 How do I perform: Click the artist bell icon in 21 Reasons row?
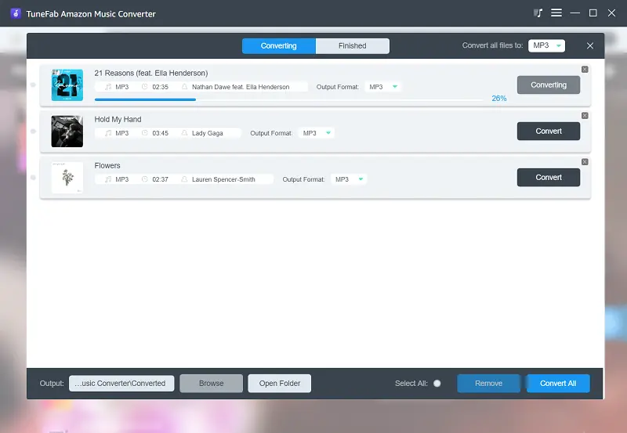point(184,86)
